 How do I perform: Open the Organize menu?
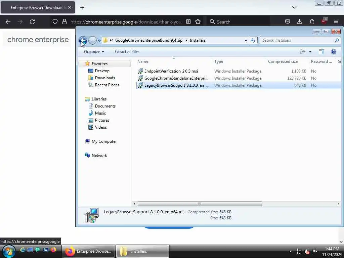[94, 52]
